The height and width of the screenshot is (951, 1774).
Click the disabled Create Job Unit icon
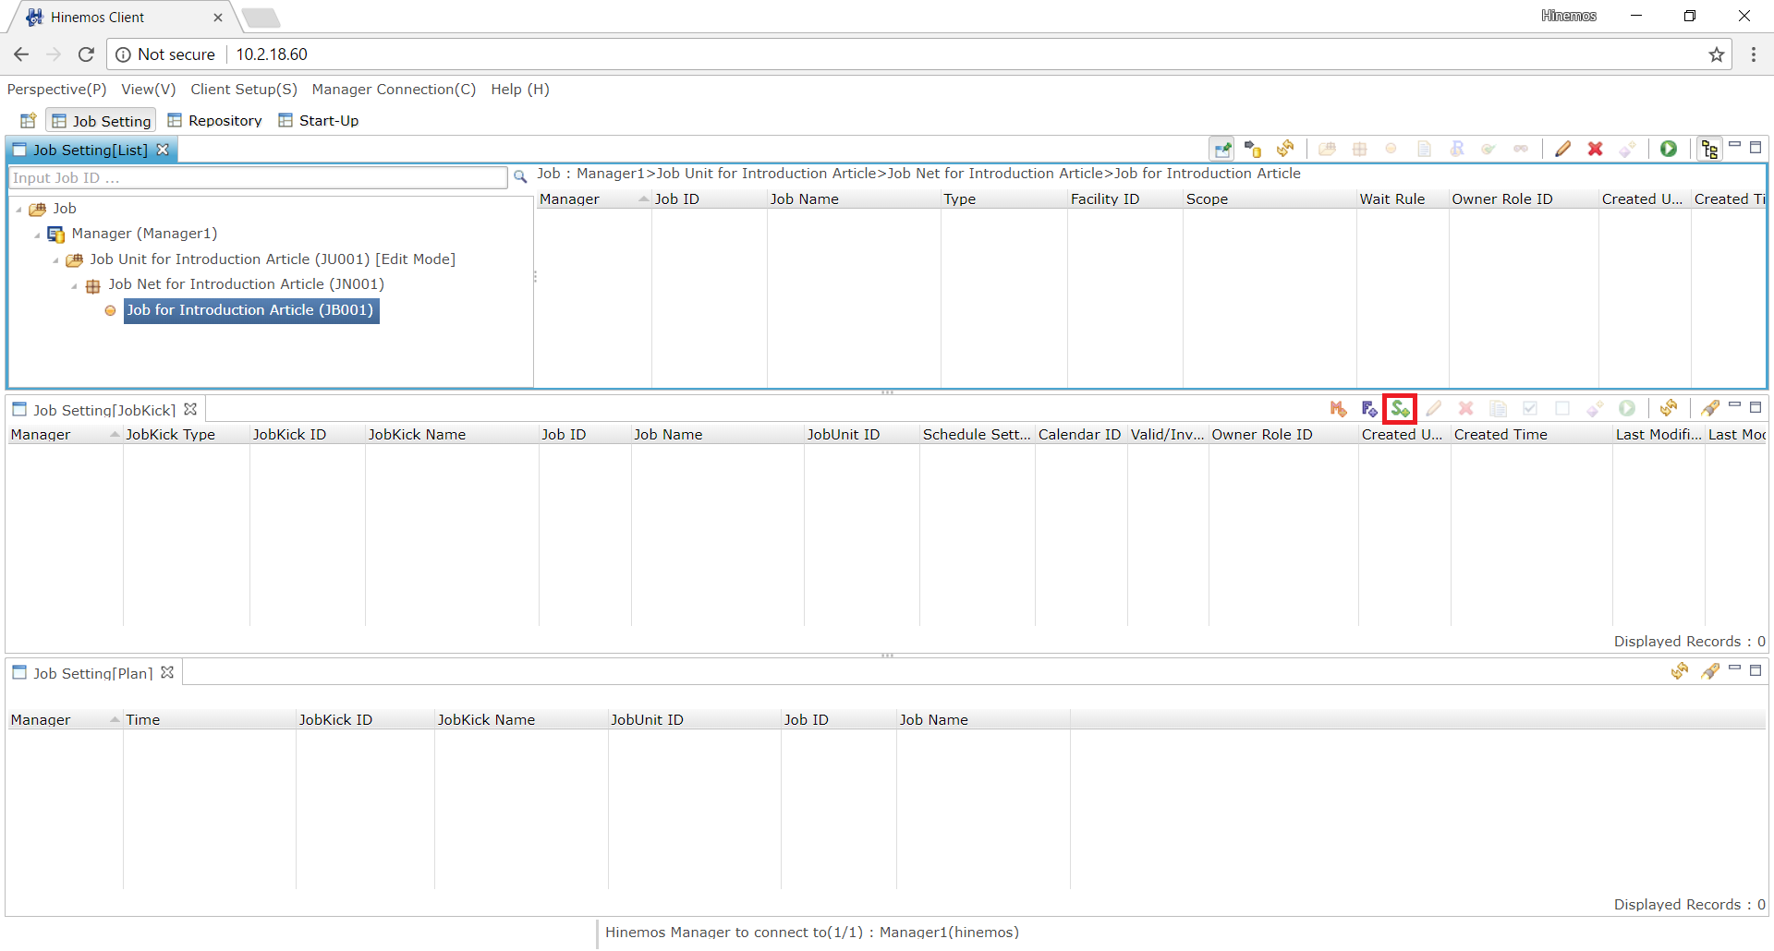click(x=1327, y=149)
